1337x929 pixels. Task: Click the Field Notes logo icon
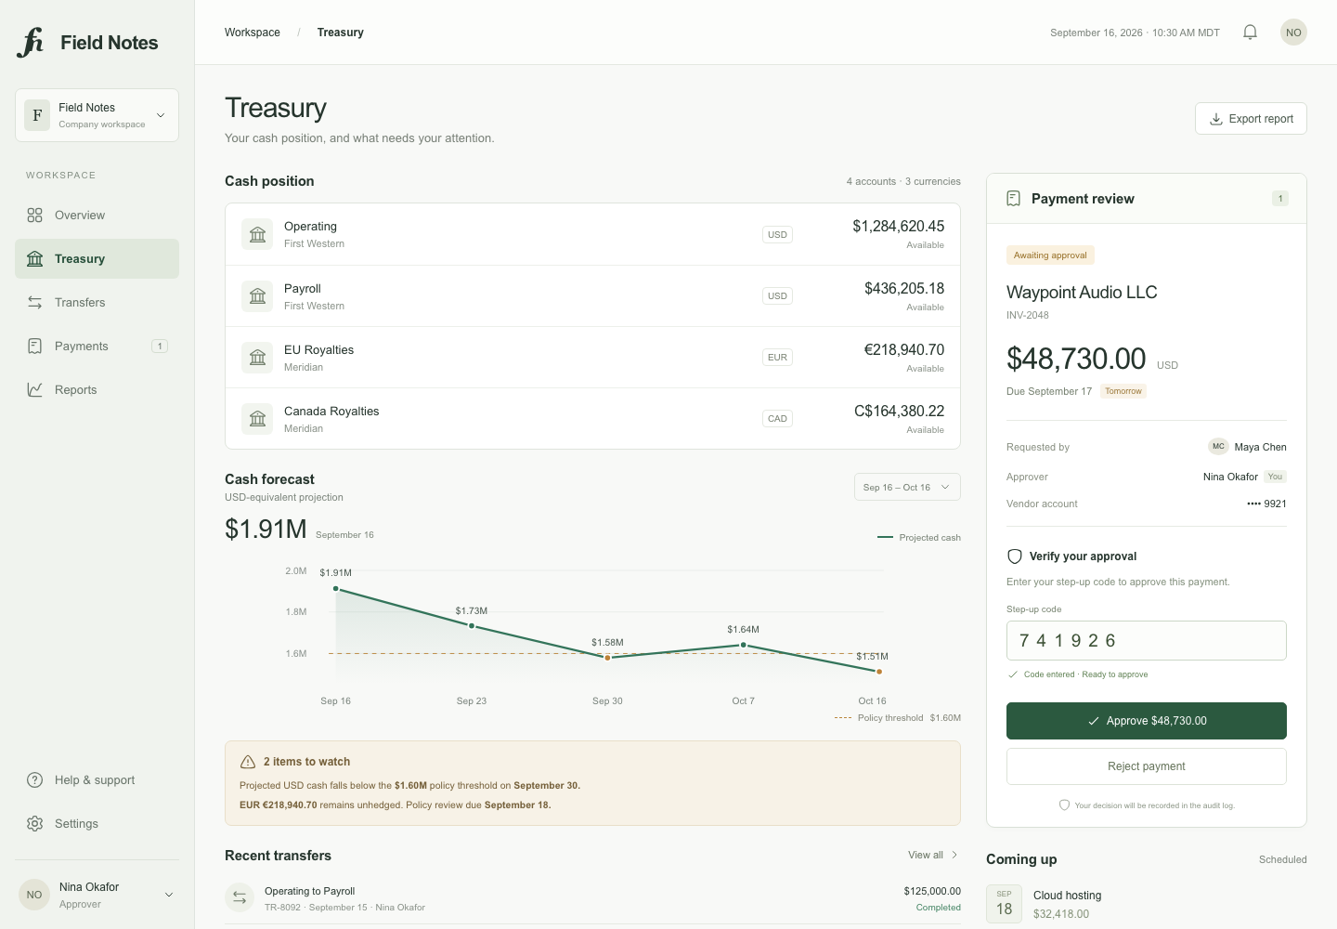point(31,43)
